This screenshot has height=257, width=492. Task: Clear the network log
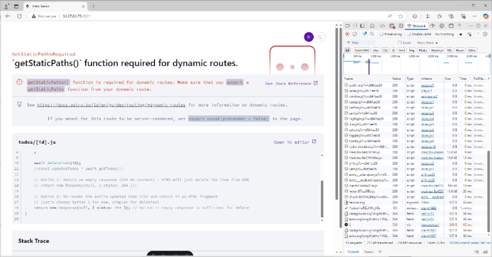point(355,34)
